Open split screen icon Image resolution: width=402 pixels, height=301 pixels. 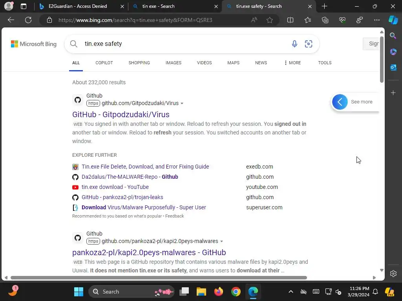290,20
